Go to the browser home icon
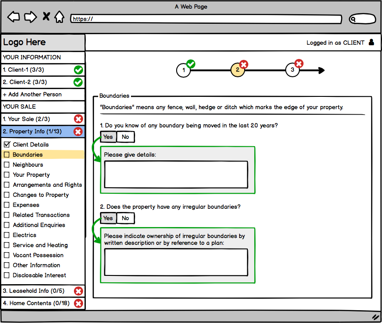Image resolution: width=382 pixels, height=323 pixels. (x=59, y=17)
